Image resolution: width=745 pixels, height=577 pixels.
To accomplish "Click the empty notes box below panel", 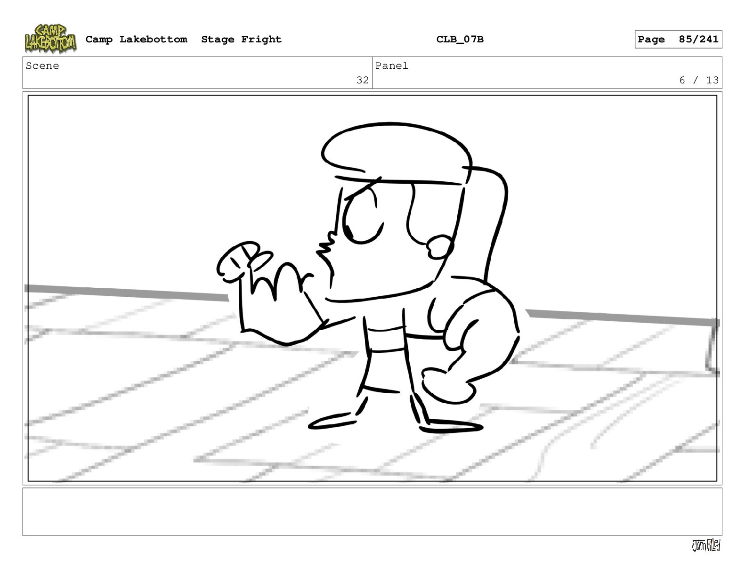I will tap(372, 512).
